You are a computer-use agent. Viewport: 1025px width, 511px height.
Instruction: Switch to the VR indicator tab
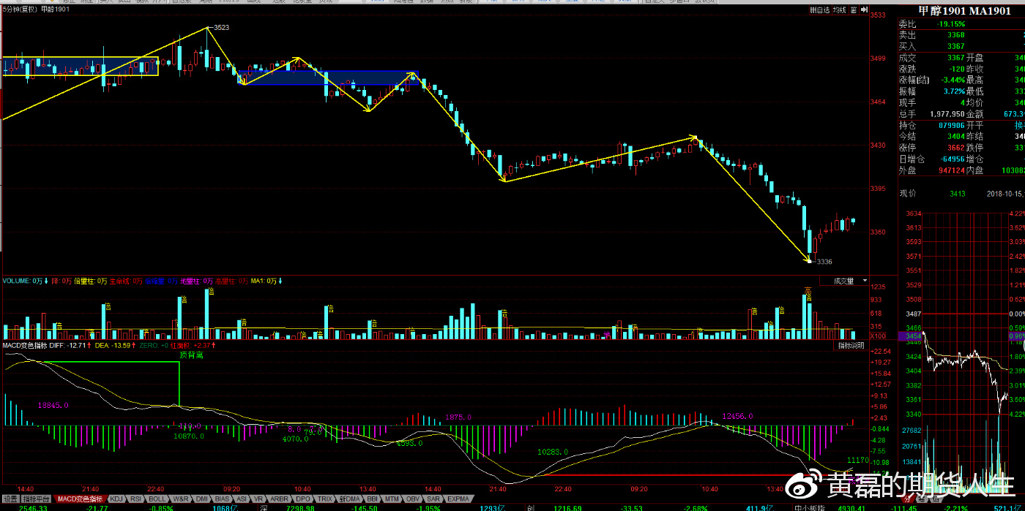point(258,499)
